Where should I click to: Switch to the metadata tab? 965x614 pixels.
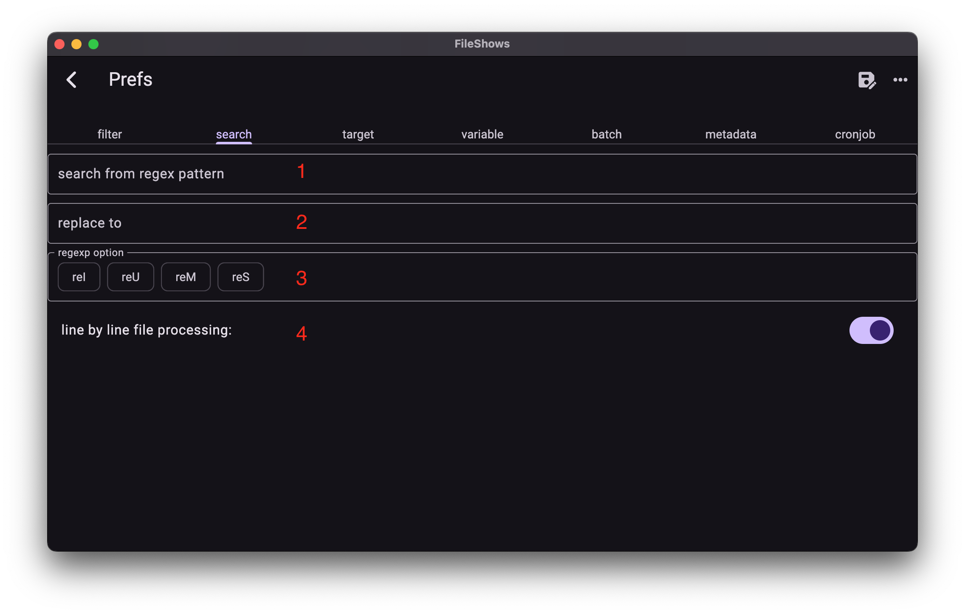[x=731, y=134]
